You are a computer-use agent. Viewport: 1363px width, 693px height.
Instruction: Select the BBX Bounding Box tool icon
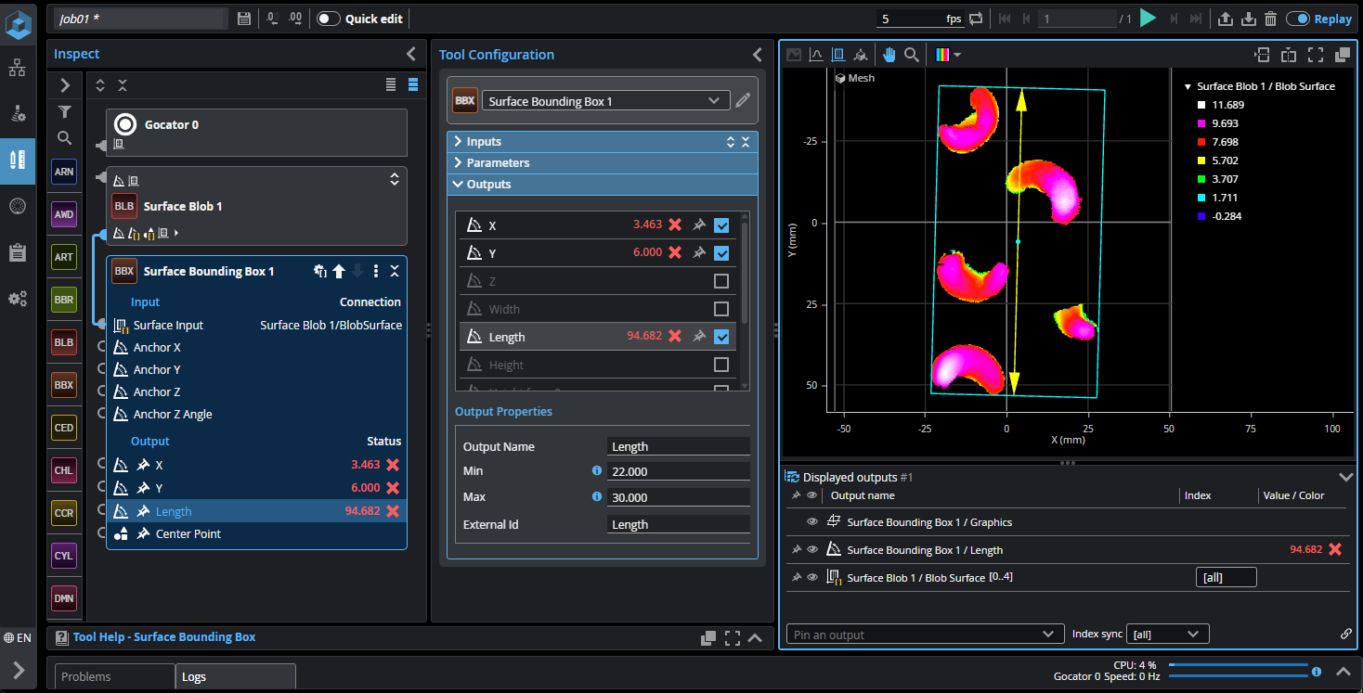pos(64,385)
